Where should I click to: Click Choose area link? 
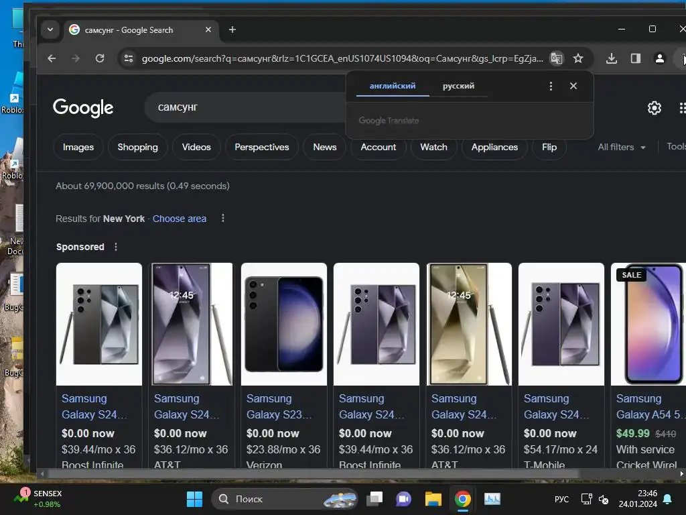pos(180,219)
